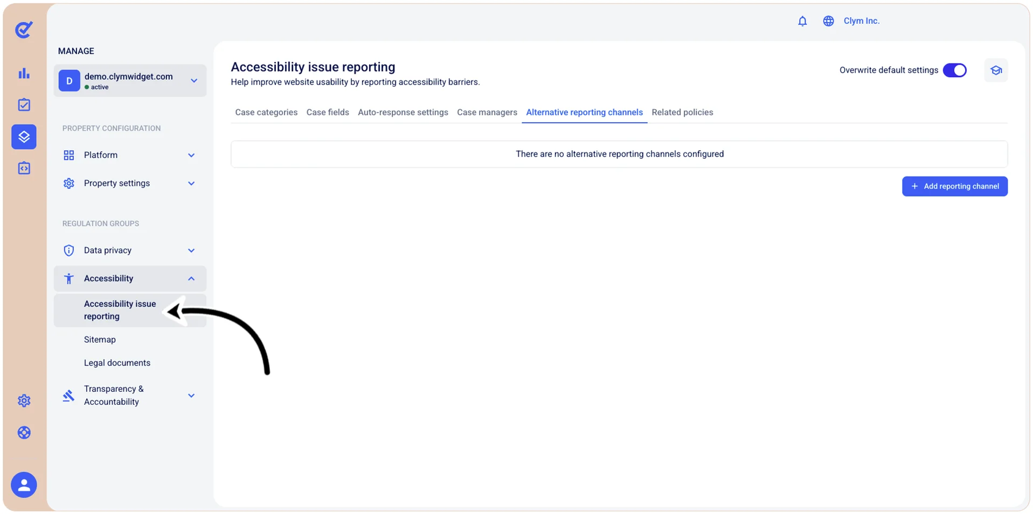1033x514 pixels.
Task: Open the graduation cap learning icon
Action: (996, 71)
